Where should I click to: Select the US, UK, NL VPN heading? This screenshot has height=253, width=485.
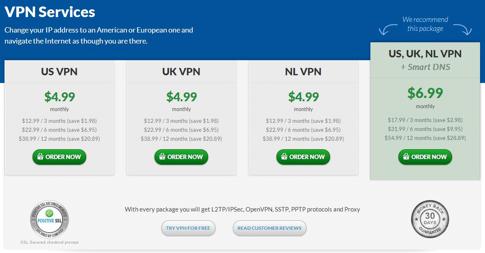425,54
